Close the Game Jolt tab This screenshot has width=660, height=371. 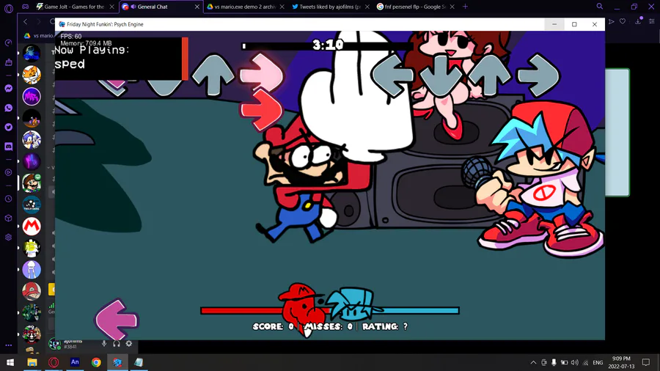[x=111, y=7]
